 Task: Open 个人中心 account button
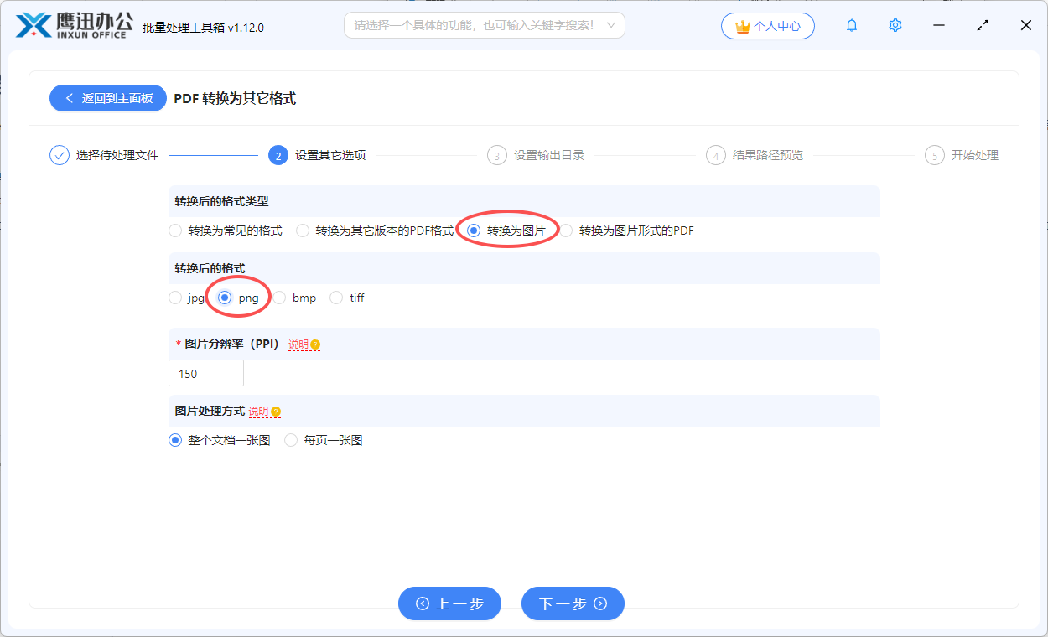768,26
